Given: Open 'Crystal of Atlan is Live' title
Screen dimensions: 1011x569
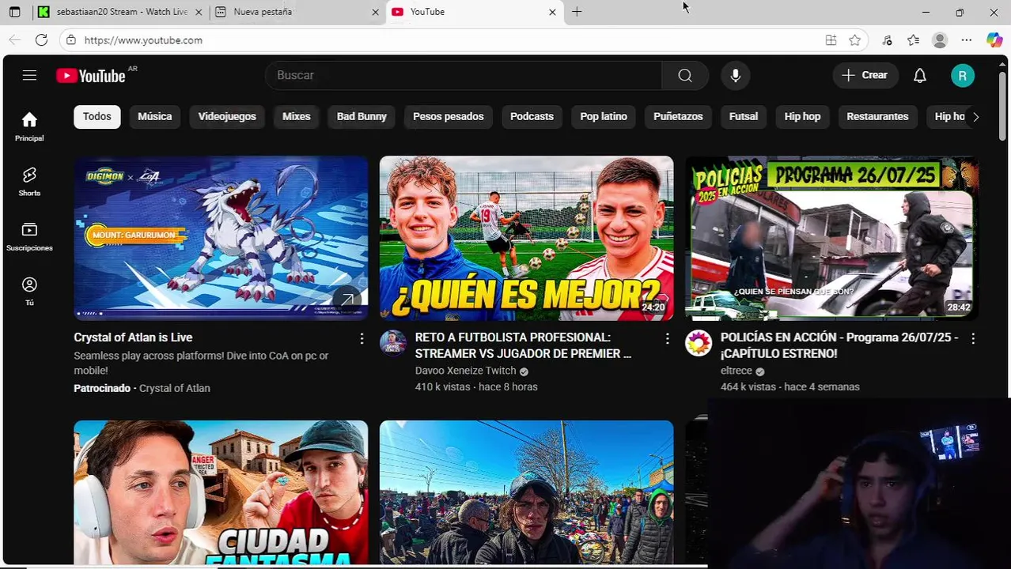Looking at the screenshot, I should pyautogui.click(x=133, y=337).
